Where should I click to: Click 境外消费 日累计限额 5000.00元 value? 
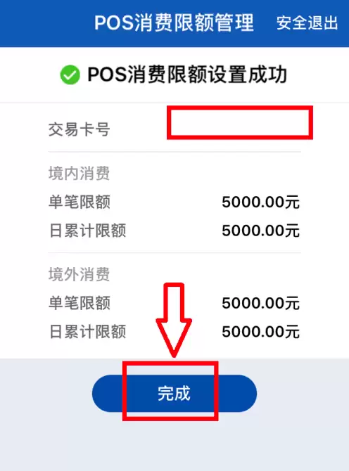[260, 332]
